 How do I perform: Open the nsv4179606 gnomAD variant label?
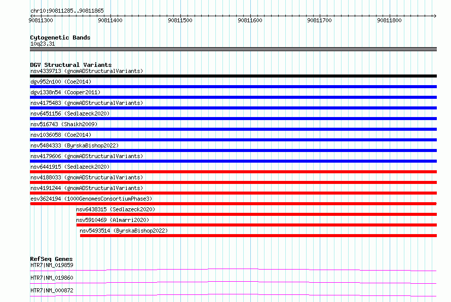pos(87,156)
